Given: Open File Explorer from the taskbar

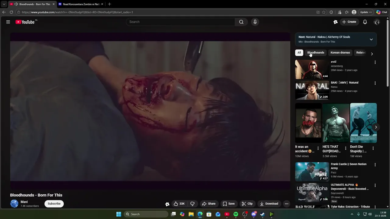Looking at the screenshot, I should (191, 214).
